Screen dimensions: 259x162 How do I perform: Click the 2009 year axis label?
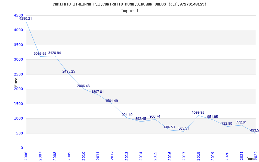pos(69,156)
